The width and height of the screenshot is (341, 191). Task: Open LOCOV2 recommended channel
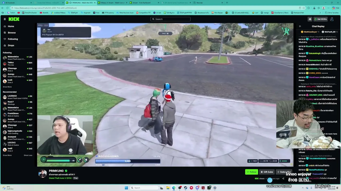click(18, 144)
